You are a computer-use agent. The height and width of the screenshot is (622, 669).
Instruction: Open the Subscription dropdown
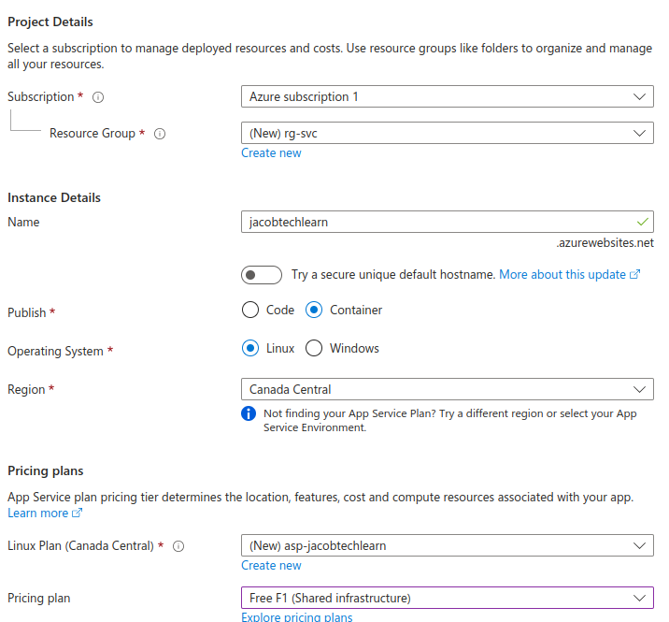(x=447, y=96)
